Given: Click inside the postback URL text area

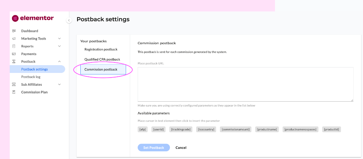Looking at the screenshot, I should tap(245, 84).
